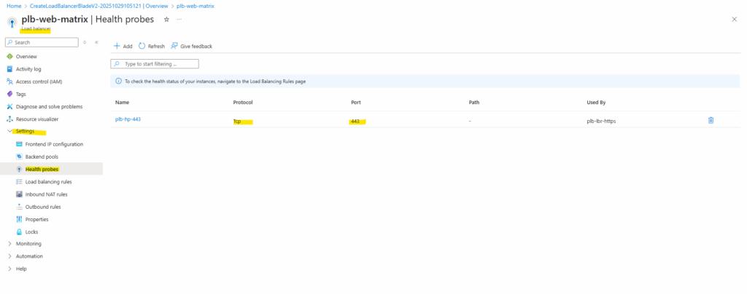Click the Refresh icon in toolbar
This screenshot has height=294, width=747.
(142, 46)
